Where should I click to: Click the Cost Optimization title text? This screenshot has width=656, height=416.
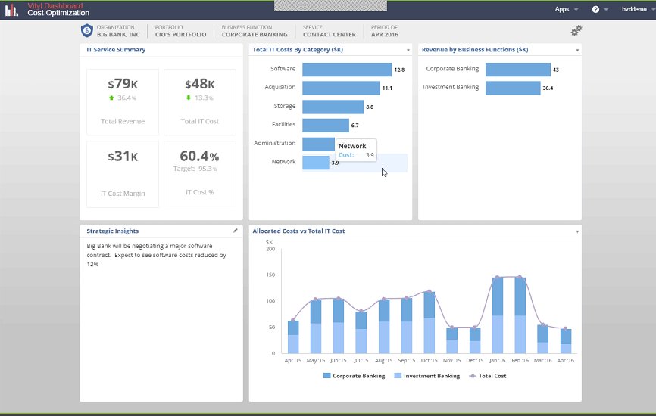[58, 13]
